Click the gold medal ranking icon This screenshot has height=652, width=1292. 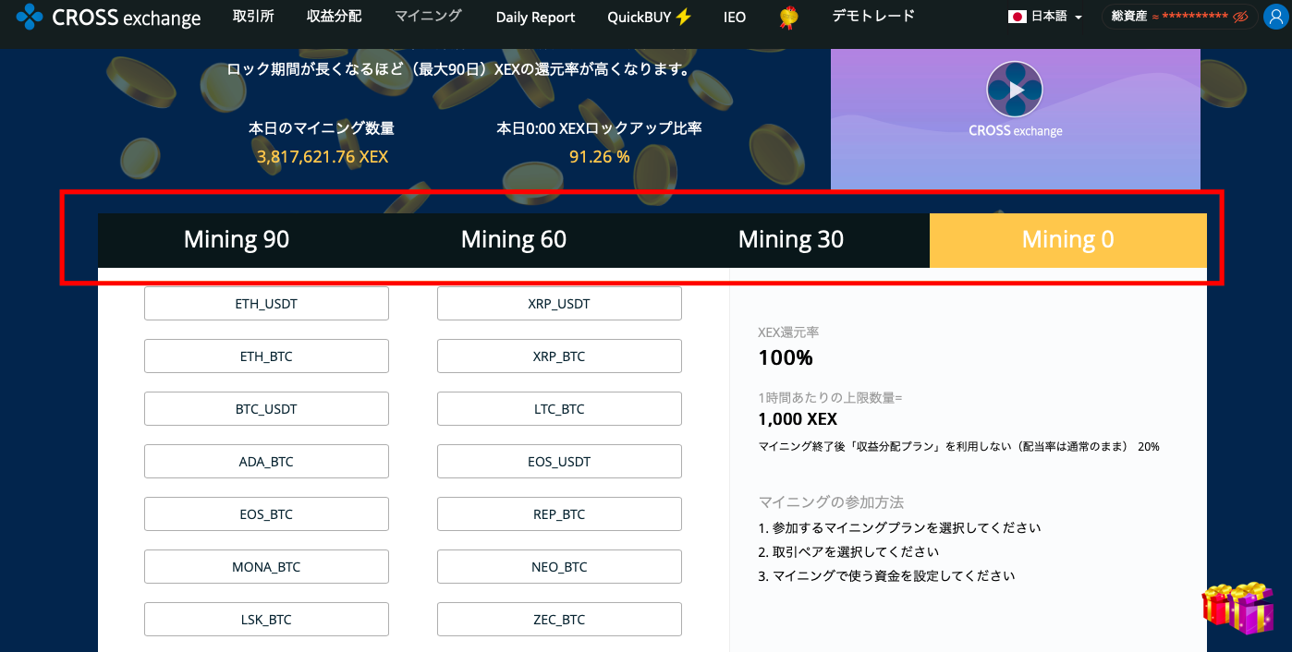788,17
